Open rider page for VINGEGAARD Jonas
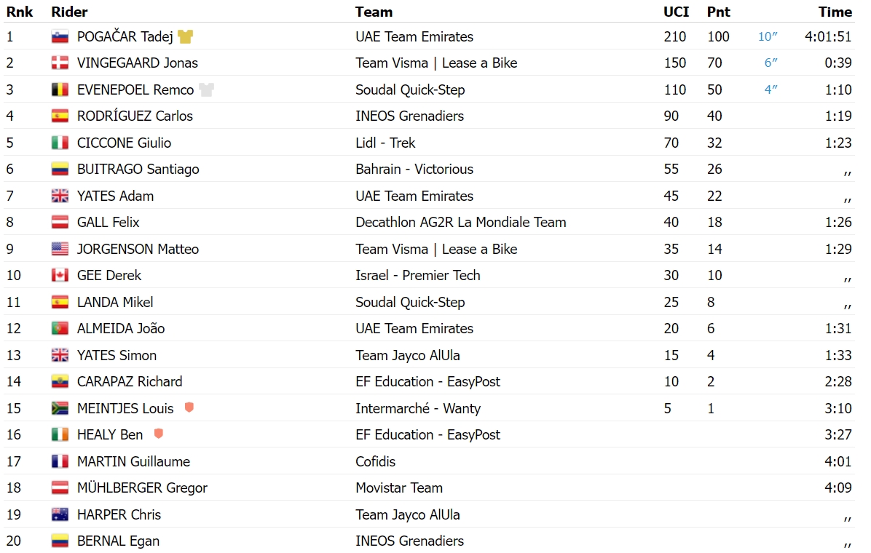This screenshot has width=871, height=553. click(137, 63)
